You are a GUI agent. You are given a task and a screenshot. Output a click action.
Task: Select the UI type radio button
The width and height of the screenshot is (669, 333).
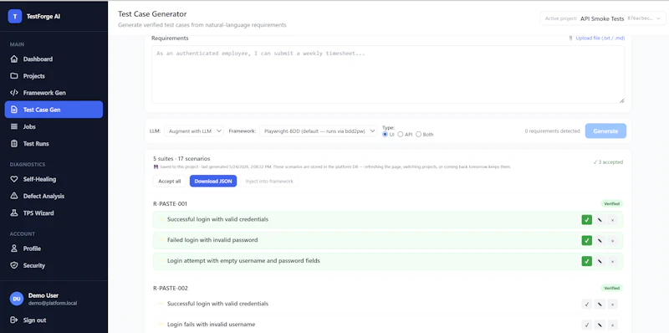(x=386, y=134)
